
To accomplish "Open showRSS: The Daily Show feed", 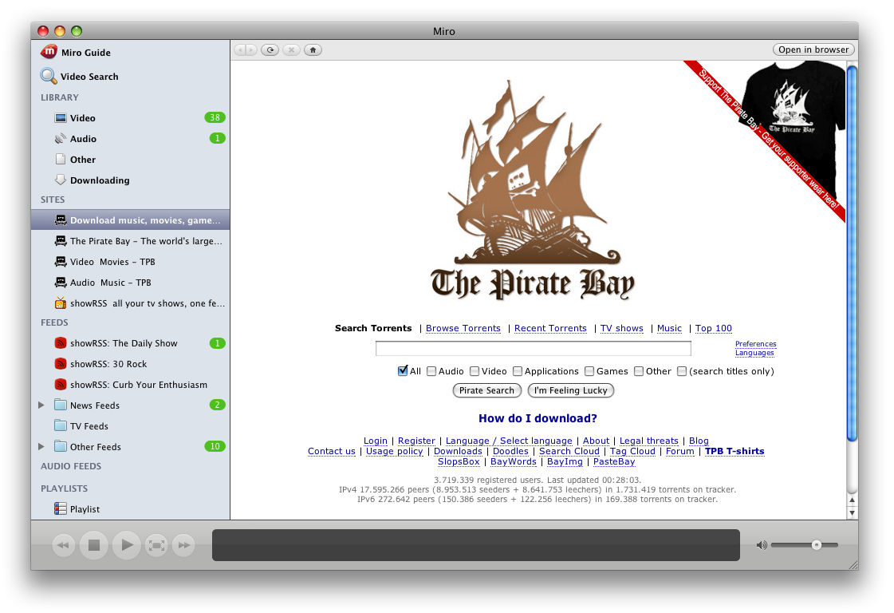I will coord(124,343).
